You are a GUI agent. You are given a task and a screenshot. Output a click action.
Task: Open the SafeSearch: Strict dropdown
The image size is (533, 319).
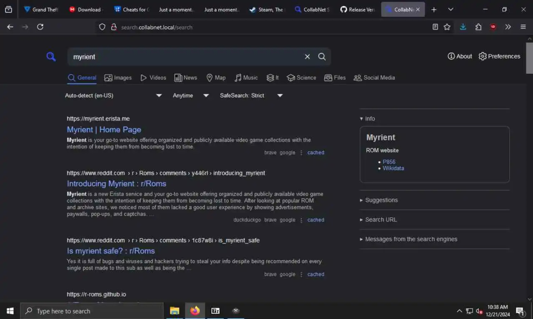(252, 96)
